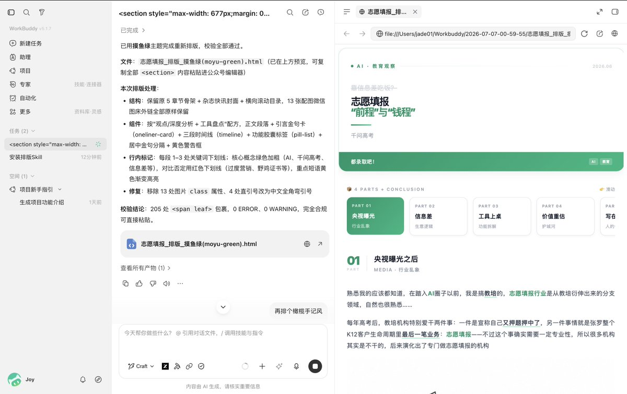The image size is (627, 394).
Task: Open Joy user profile
Action: [x=21, y=379]
